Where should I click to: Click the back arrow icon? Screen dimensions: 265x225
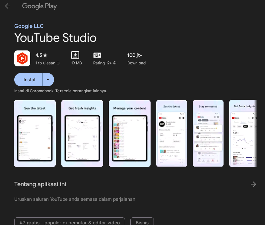coord(8,6)
